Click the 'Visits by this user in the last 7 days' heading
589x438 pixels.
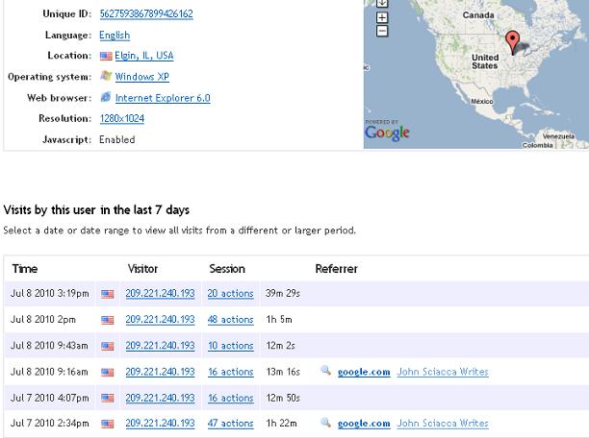(x=96, y=209)
